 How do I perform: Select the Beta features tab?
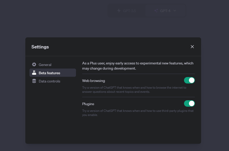tap(49, 73)
